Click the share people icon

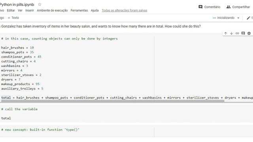pyautogui.click(x=228, y=7)
